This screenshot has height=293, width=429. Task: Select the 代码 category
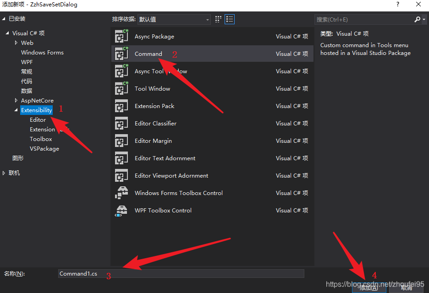tap(27, 81)
